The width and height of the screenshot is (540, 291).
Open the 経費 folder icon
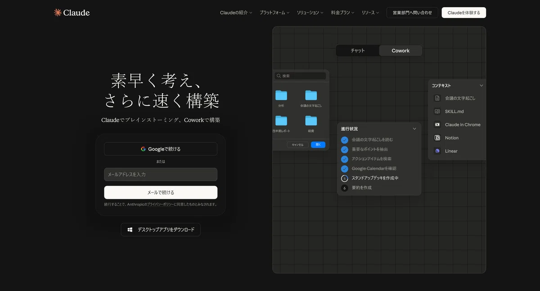click(311, 120)
